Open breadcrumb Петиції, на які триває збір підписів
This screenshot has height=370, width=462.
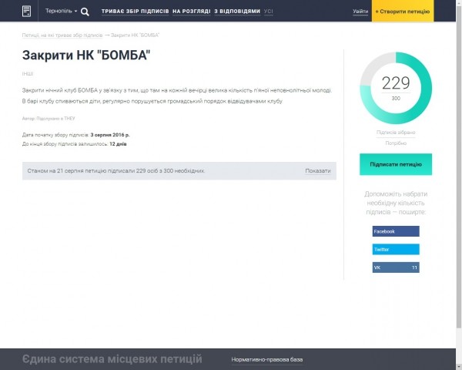pos(62,35)
